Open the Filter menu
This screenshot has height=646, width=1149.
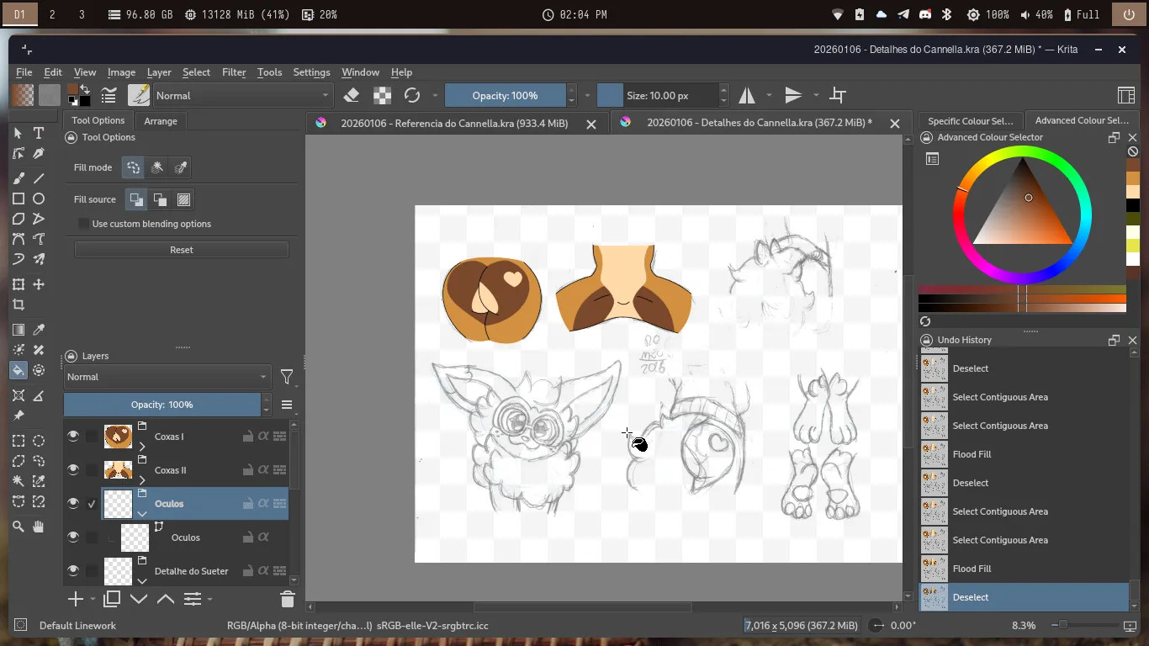click(234, 72)
